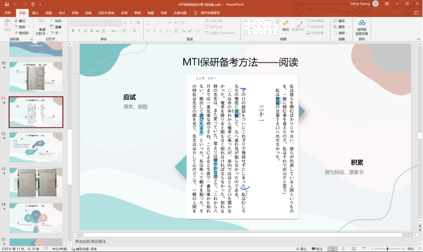
Task: Click the Line Spacing icon
Action: point(183,23)
